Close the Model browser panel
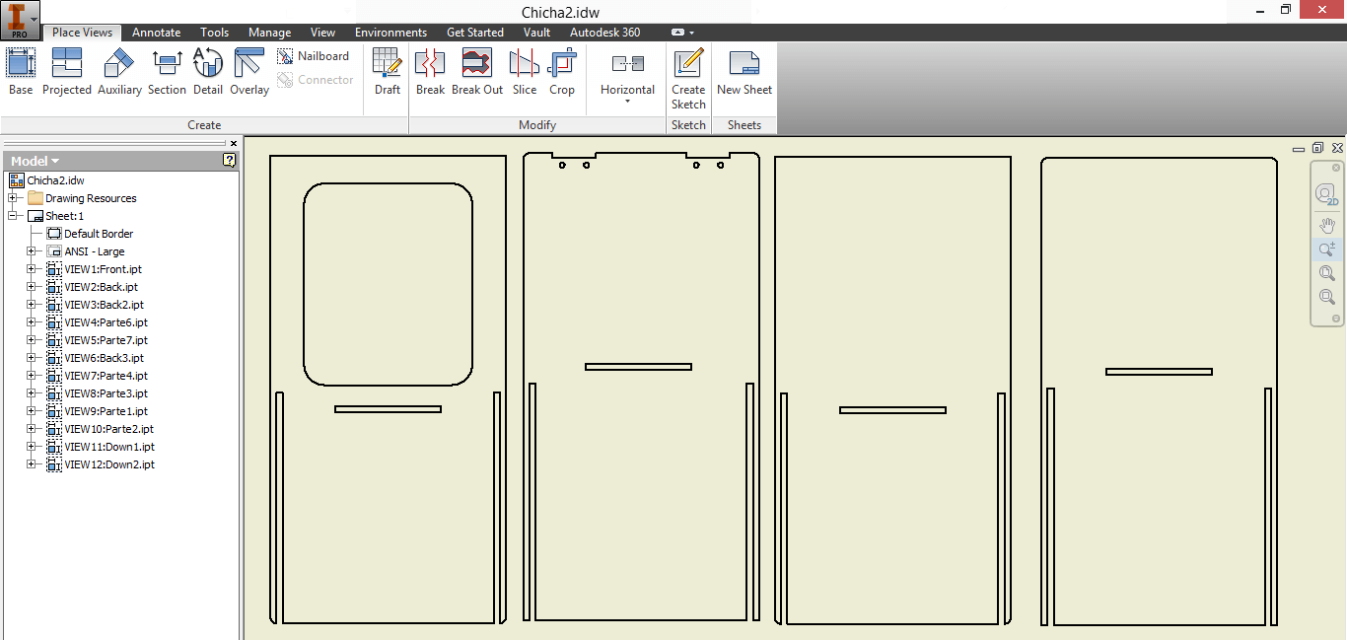Screen dimensions: 1347x640 (234, 144)
